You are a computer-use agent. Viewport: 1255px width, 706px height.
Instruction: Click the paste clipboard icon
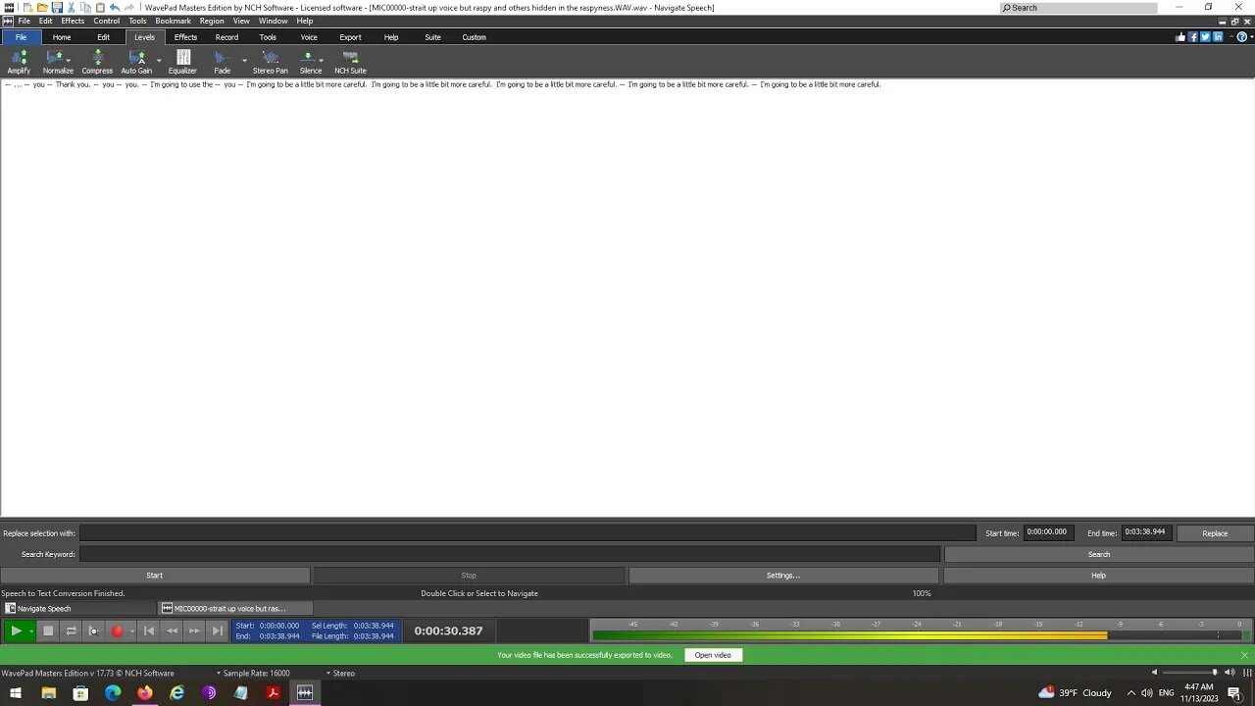(x=100, y=7)
